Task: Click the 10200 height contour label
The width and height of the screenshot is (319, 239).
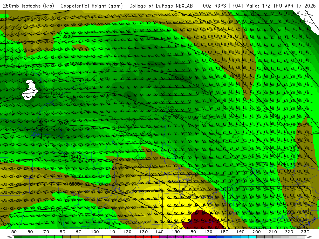Action: click(66, 37)
